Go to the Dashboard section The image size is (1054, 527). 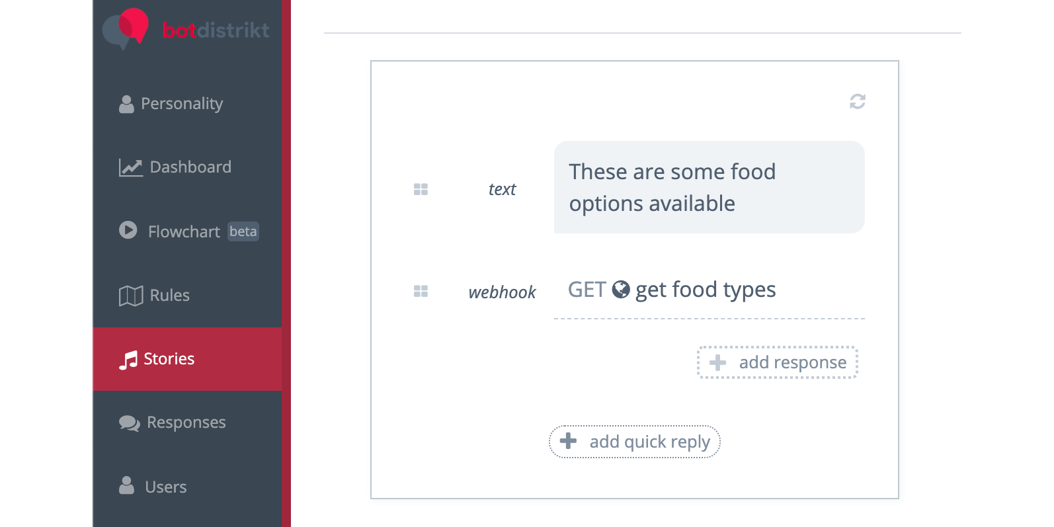coord(190,167)
